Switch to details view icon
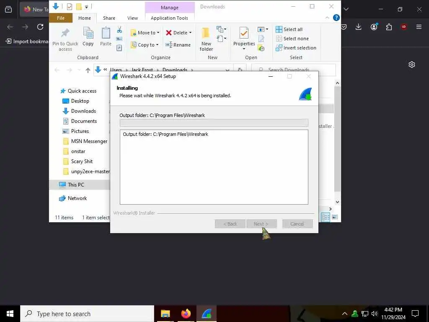This screenshot has width=429, height=322. tap(326, 217)
